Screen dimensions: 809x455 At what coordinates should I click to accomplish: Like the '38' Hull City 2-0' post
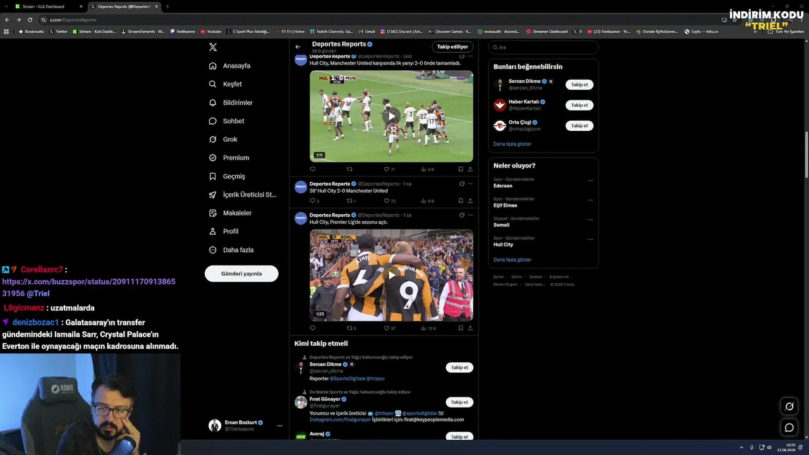click(386, 201)
